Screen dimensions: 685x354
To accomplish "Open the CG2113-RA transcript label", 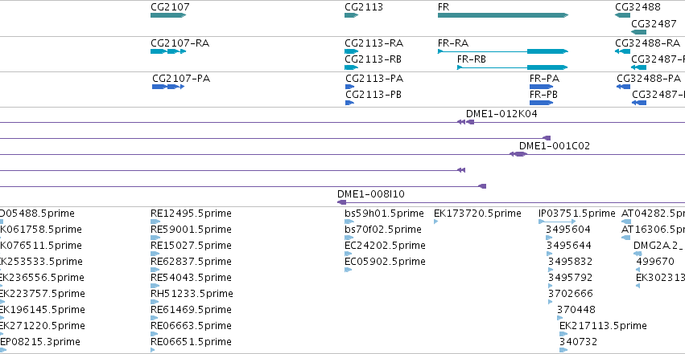I will coord(374,43).
